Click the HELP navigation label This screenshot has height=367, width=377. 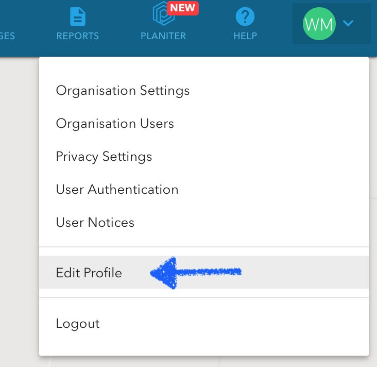click(245, 36)
